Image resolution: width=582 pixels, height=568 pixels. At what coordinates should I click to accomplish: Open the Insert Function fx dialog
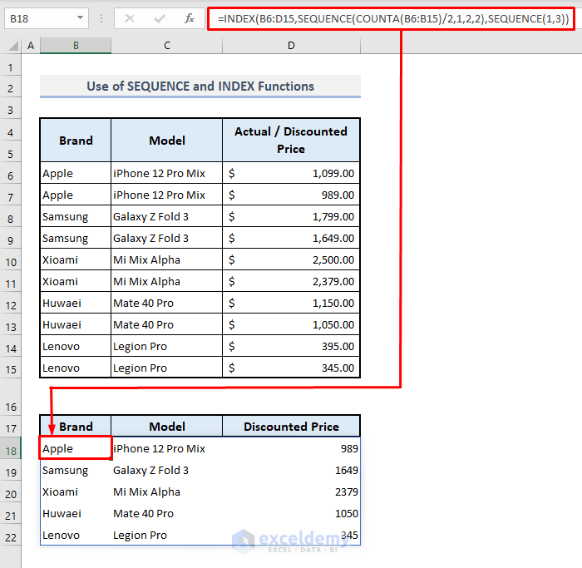click(190, 18)
